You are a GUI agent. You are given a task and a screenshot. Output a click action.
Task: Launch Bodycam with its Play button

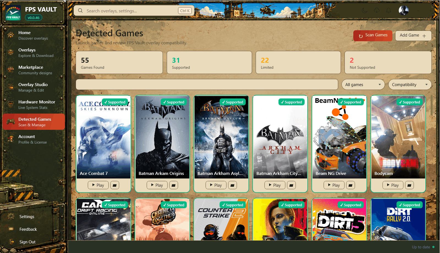tap(393, 185)
